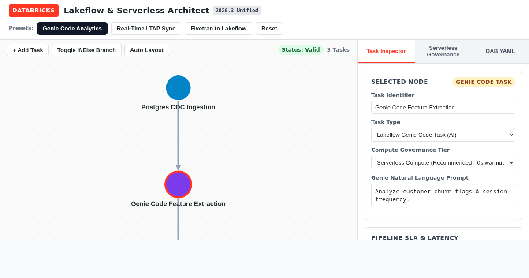
Task: Run Auto Layout on the canvas
Action: click(147, 50)
